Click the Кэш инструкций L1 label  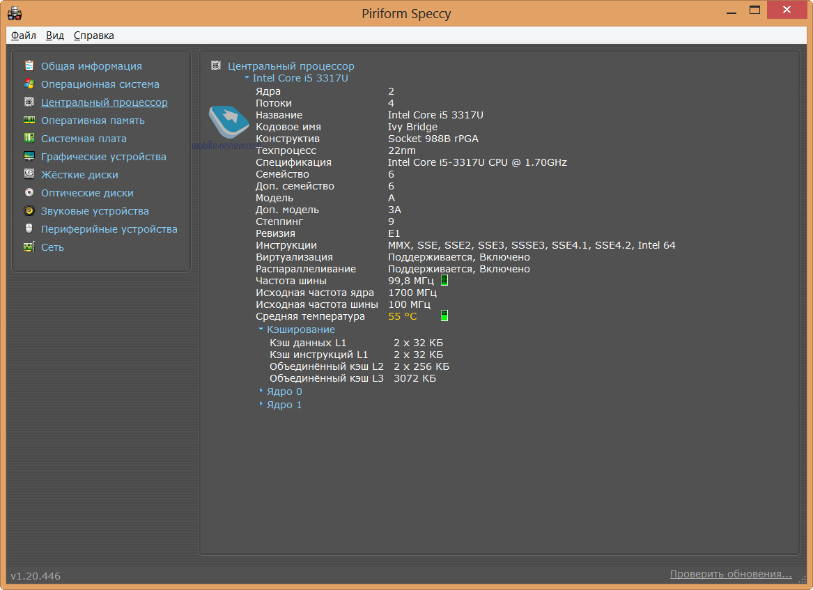[319, 355]
